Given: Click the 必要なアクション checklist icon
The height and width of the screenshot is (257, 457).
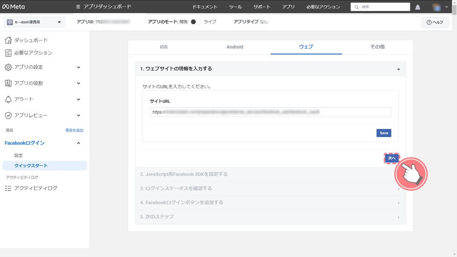Looking at the screenshot, I should point(8,53).
